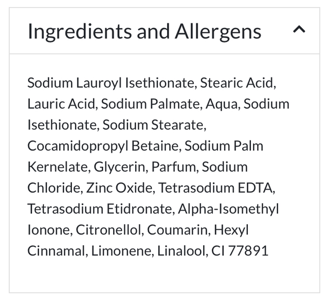Viewport: 329px width, 302px height.
Task: Click the Tetrasodium EDTA text
Action: point(216,188)
